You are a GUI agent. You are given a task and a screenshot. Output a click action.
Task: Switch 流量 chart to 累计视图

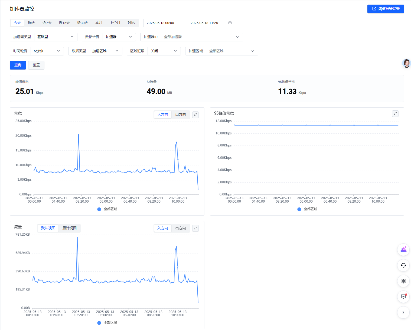(70, 228)
